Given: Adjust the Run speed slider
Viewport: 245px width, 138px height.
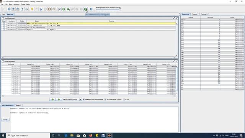Looking at the screenshot, I should point(120,9).
